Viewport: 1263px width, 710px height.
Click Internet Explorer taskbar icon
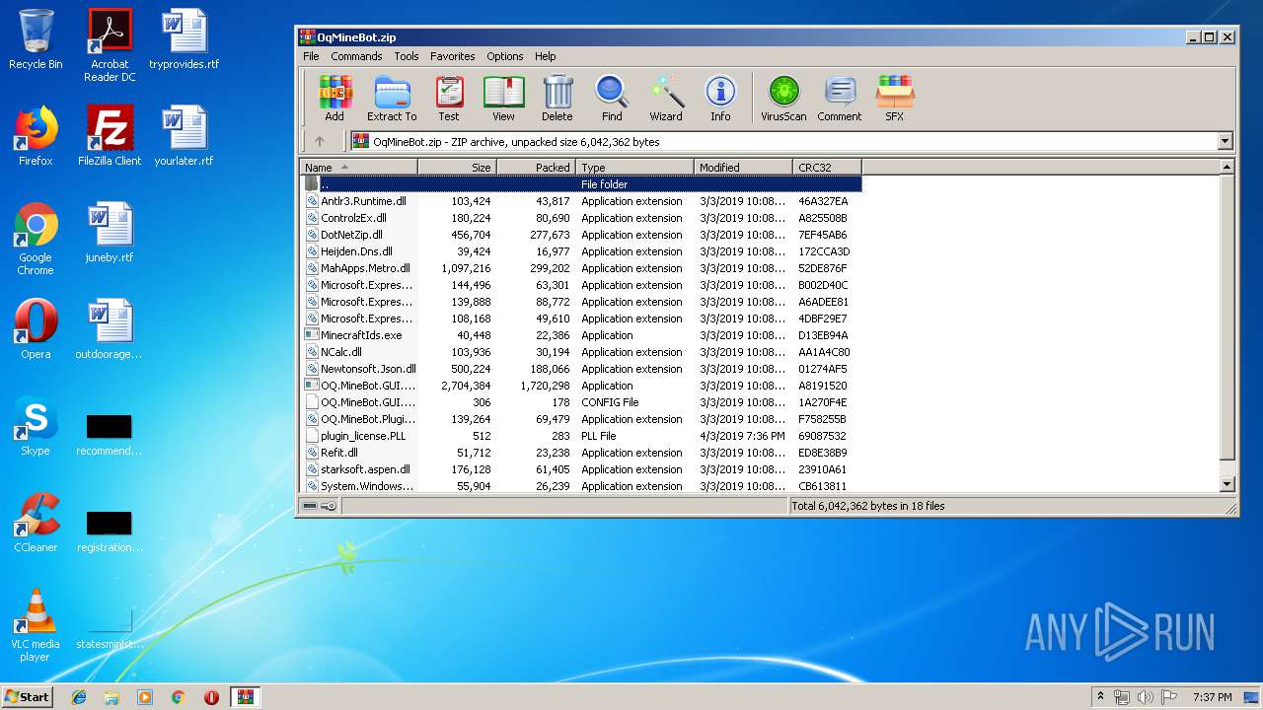79,697
